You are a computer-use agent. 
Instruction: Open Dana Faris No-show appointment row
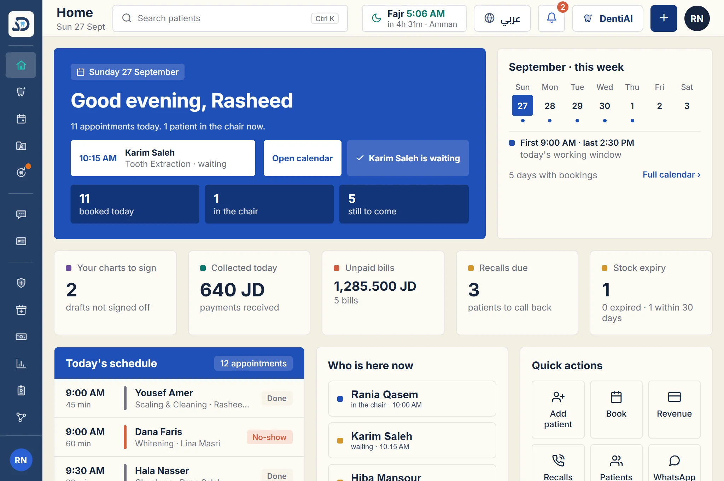coord(179,437)
